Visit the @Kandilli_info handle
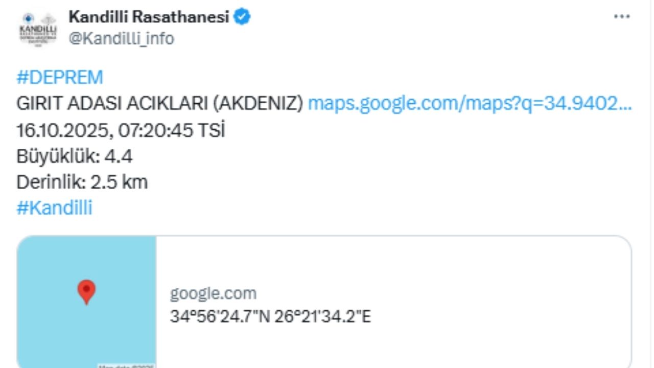Image resolution: width=654 pixels, height=368 pixels. pos(121,38)
